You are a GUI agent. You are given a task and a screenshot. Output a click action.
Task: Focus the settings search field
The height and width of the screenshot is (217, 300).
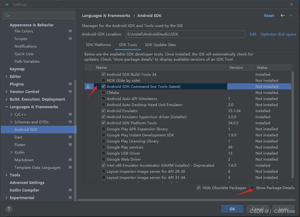pos(39,15)
